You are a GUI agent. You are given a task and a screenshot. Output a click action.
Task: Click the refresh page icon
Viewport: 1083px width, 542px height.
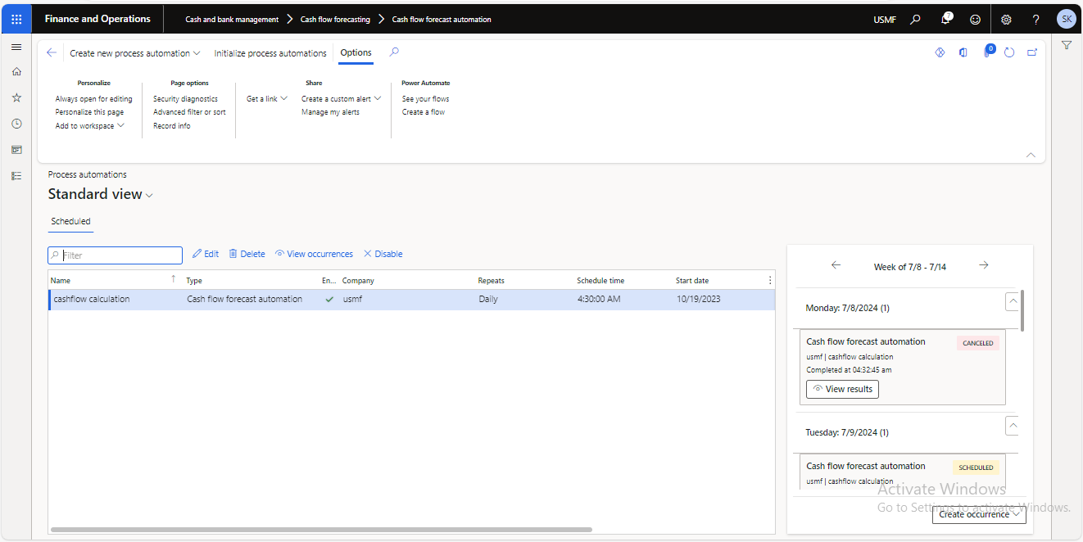click(x=1009, y=52)
